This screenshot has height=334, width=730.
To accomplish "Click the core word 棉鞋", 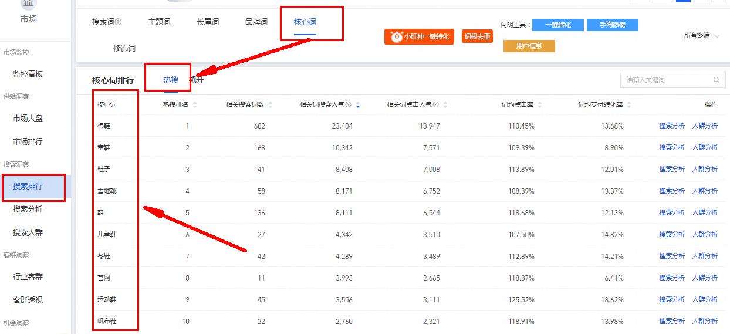I will [x=104, y=126].
